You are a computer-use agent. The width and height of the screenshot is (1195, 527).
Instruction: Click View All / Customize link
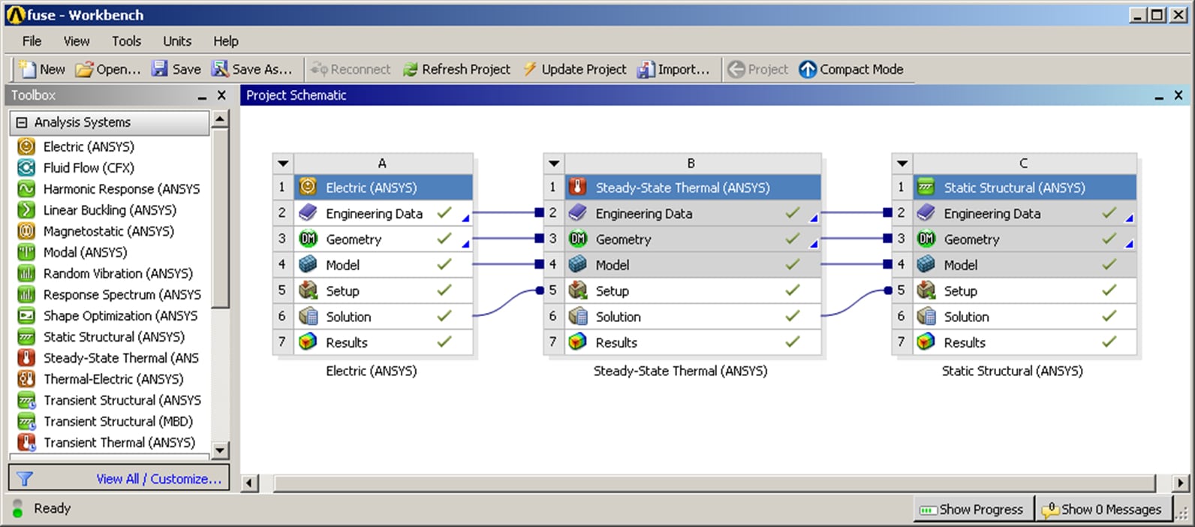click(x=158, y=479)
